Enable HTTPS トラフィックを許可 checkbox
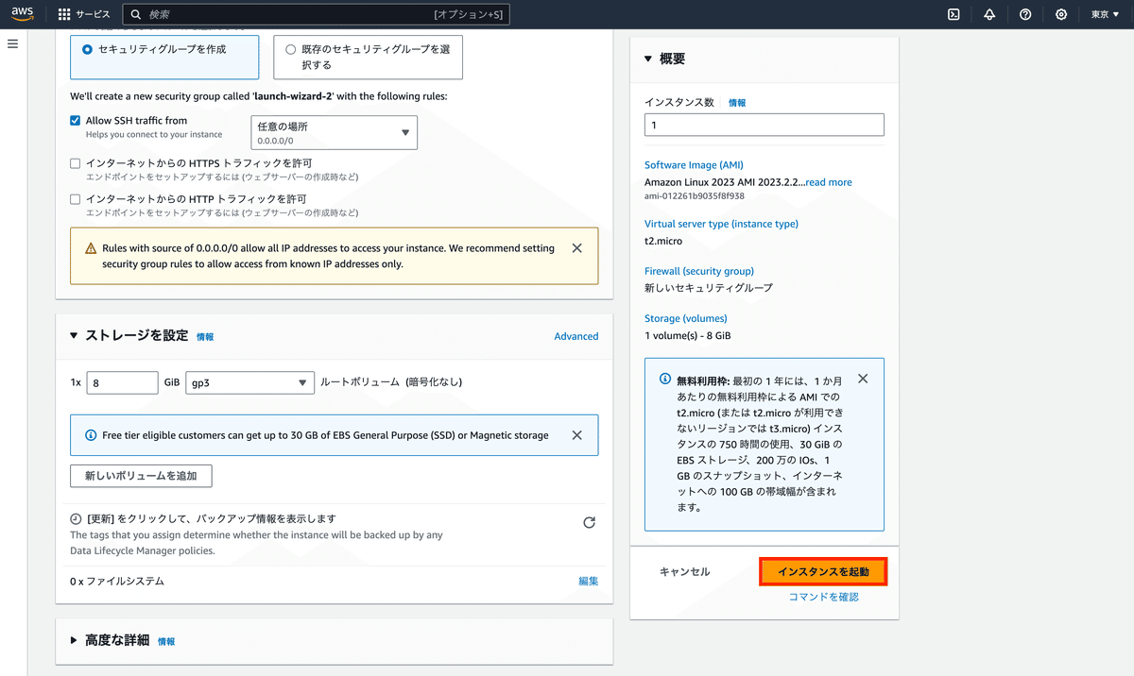This screenshot has width=1134, height=676. coord(76,163)
